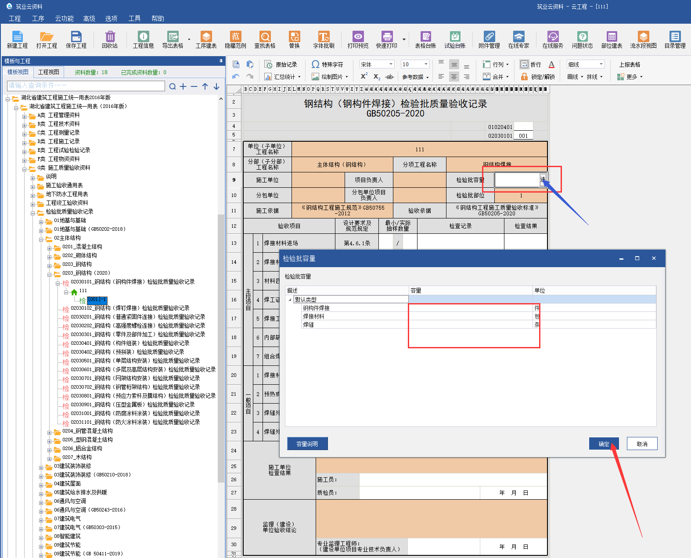Open 字体批刷 font batch brush
Screen dimensions: 691x558
[x=324, y=39]
